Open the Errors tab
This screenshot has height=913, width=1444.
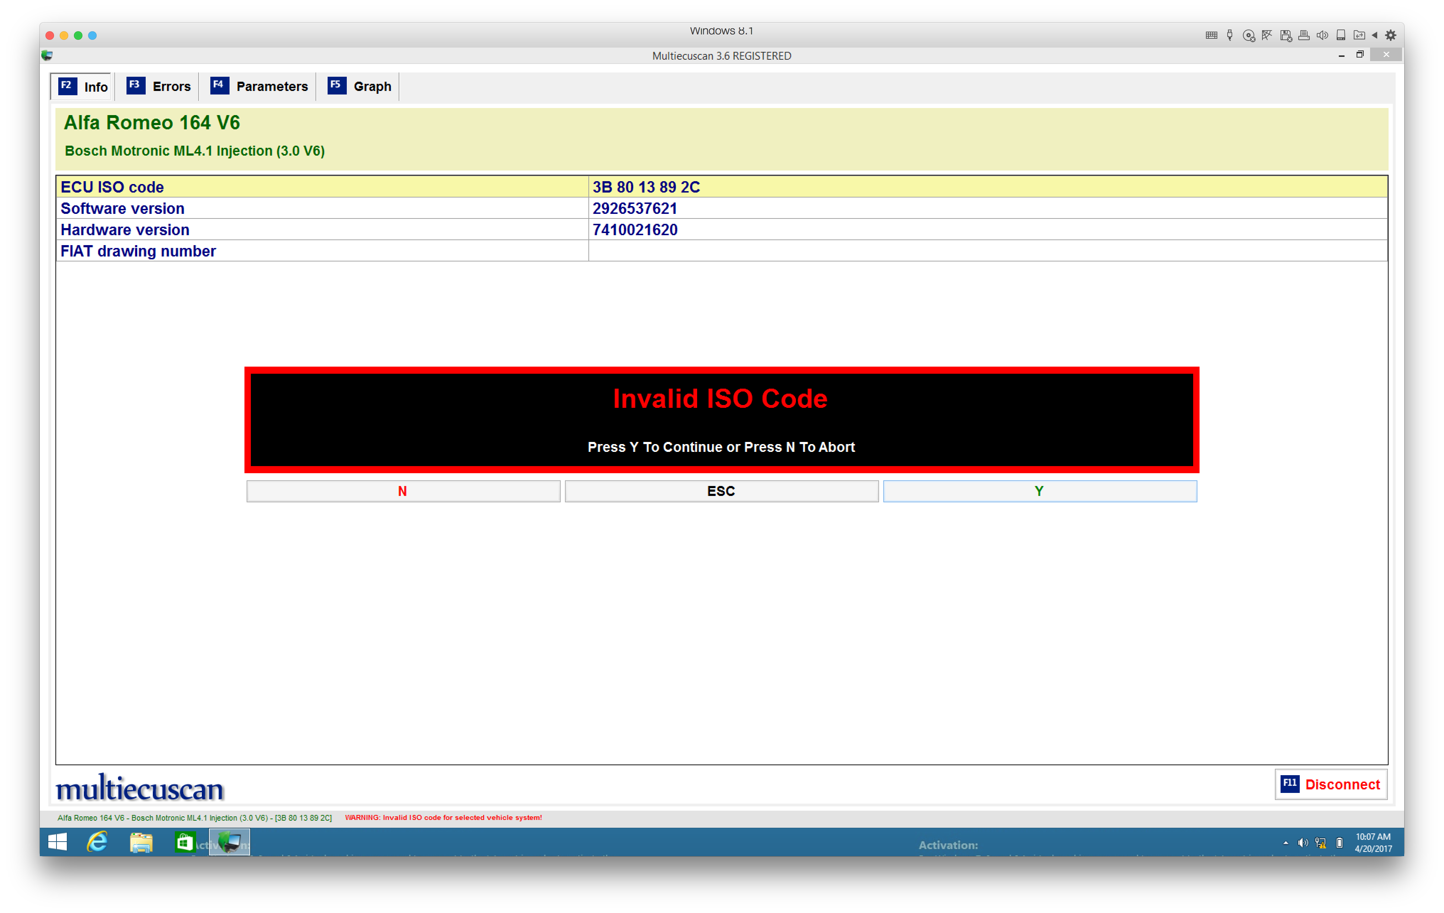pos(158,86)
